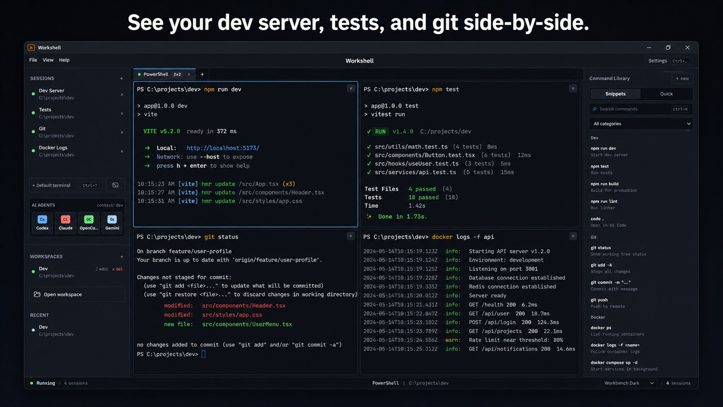Launch the Gemini AI agent
The image size is (723, 407).
[x=112, y=223]
